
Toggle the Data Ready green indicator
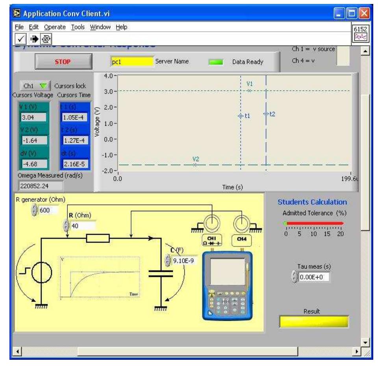click(215, 62)
